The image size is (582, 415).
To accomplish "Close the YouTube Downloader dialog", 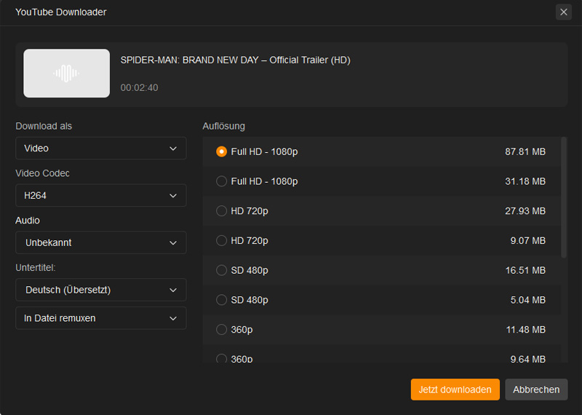I will coord(563,12).
